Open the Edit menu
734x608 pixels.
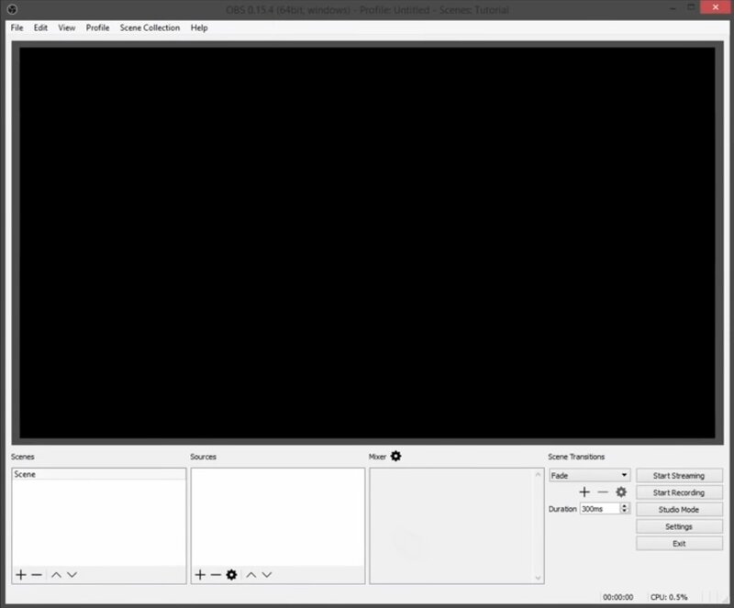coord(40,28)
